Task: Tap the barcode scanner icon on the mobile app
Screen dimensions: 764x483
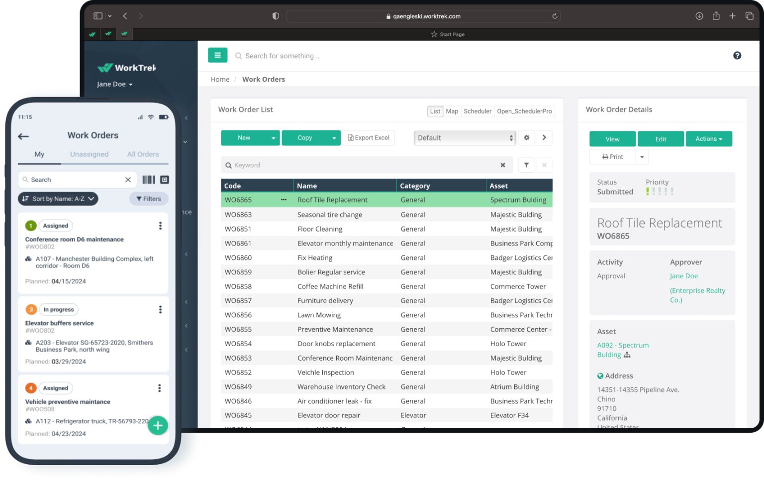Action: point(149,179)
